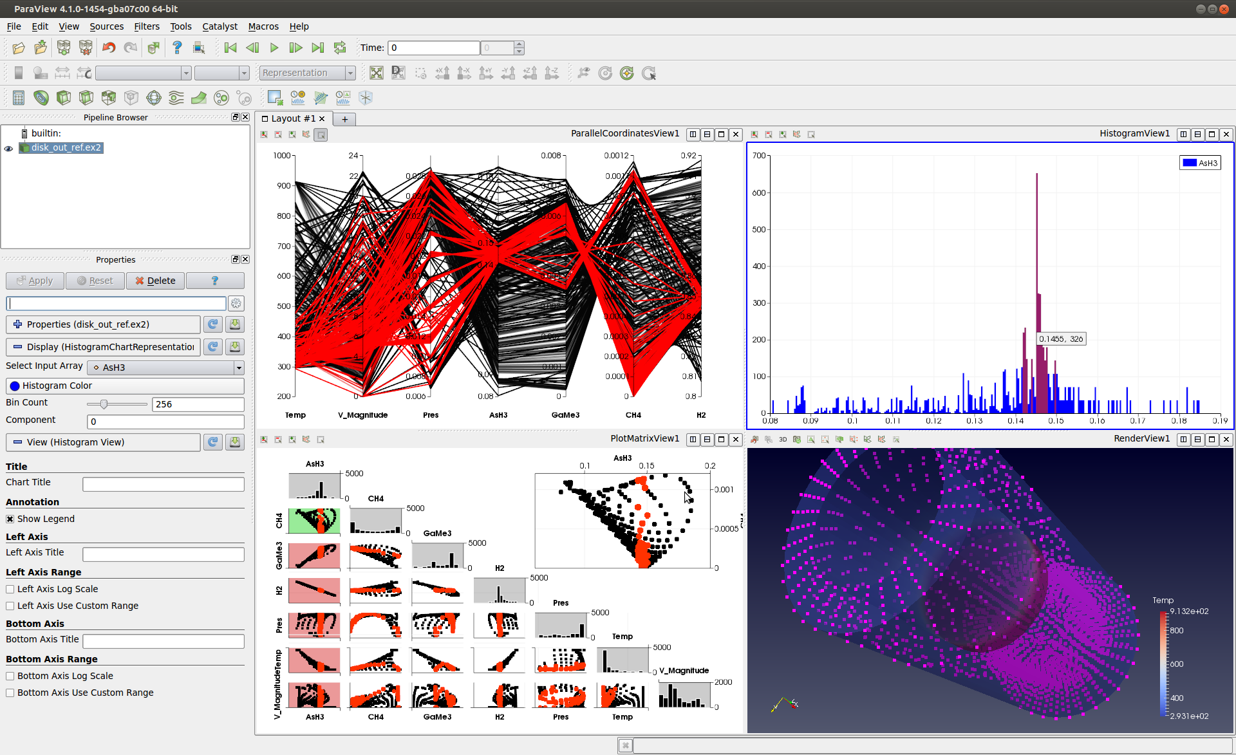Click the Undo arrow icon
This screenshot has height=755, width=1236.
tap(109, 48)
